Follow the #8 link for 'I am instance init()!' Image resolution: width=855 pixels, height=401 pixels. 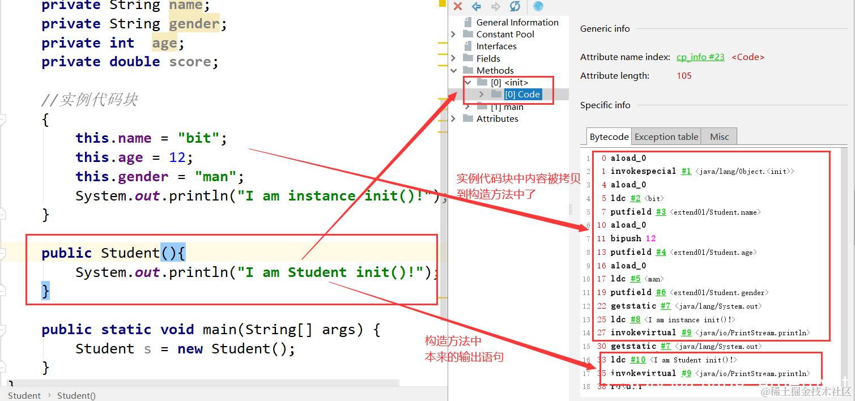[636, 319]
